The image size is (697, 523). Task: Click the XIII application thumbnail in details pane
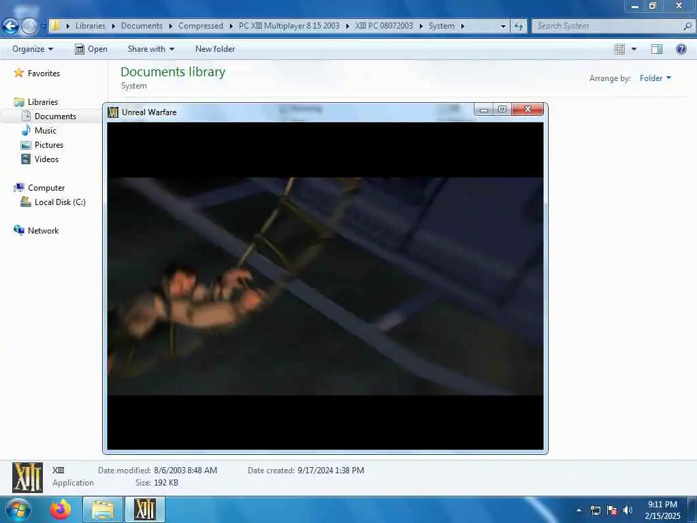click(x=27, y=477)
